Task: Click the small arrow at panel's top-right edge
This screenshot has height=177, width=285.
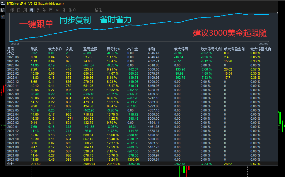Action: [x=277, y=13]
